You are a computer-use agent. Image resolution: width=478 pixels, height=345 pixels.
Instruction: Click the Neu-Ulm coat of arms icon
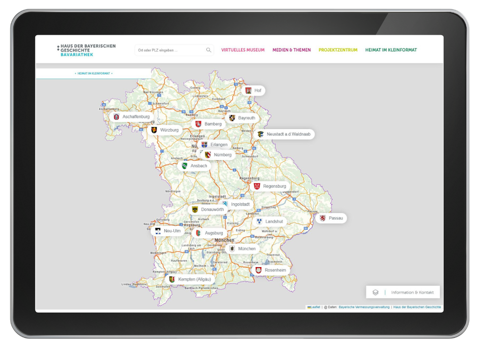pyautogui.click(x=157, y=231)
